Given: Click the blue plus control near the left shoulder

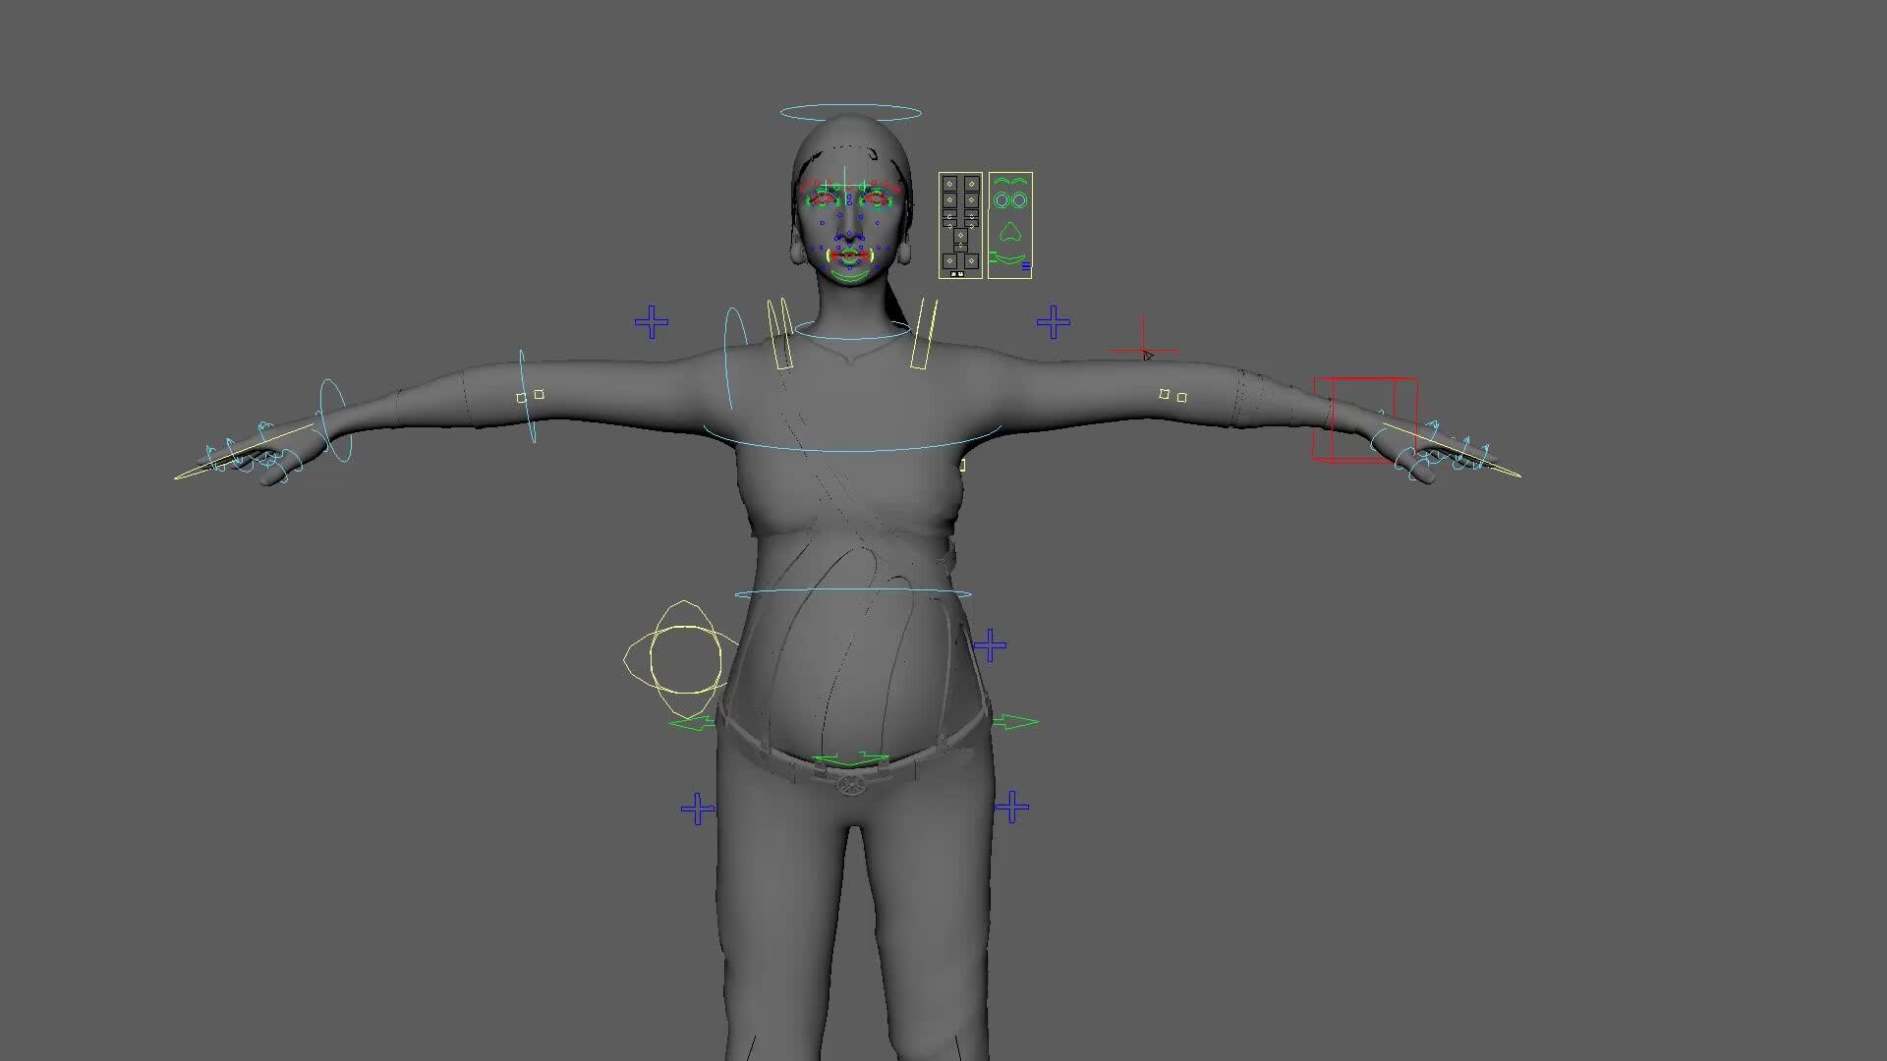Looking at the screenshot, I should pos(650,319).
